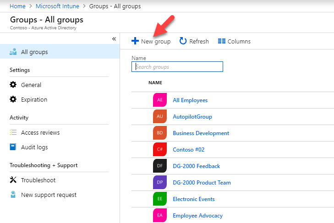Open the DG-2000 Product Team group
This screenshot has width=334, height=223.
point(202,183)
